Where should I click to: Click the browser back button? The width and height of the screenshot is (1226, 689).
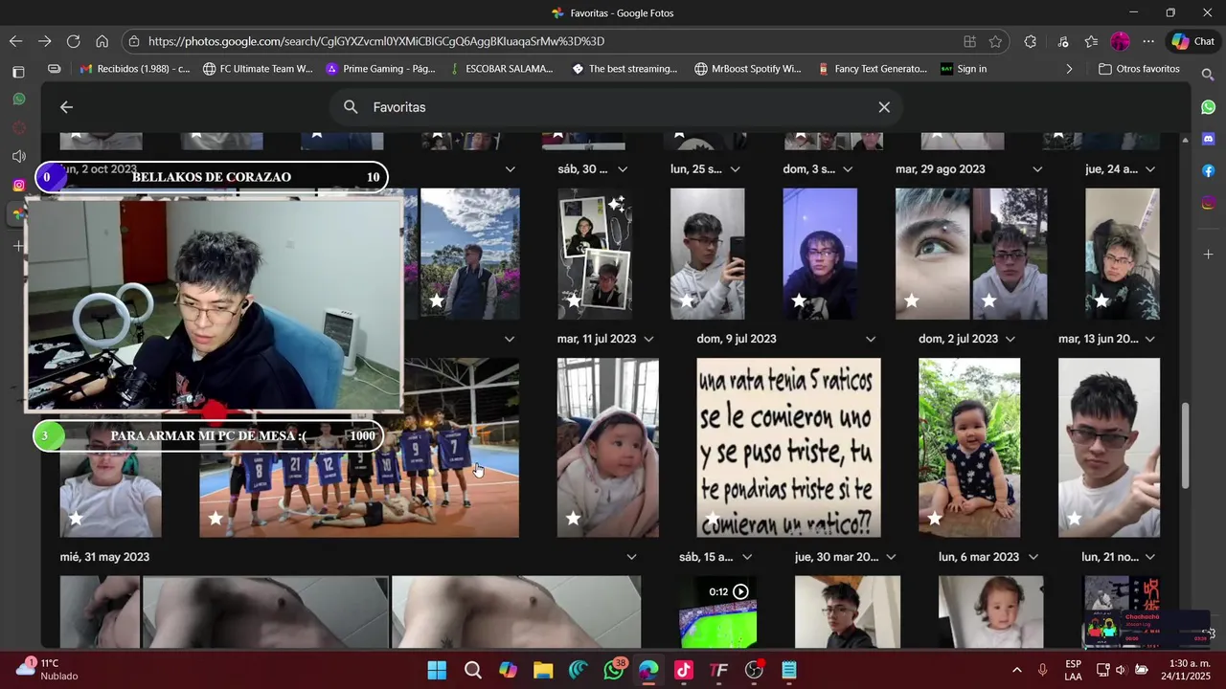point(15,41)
